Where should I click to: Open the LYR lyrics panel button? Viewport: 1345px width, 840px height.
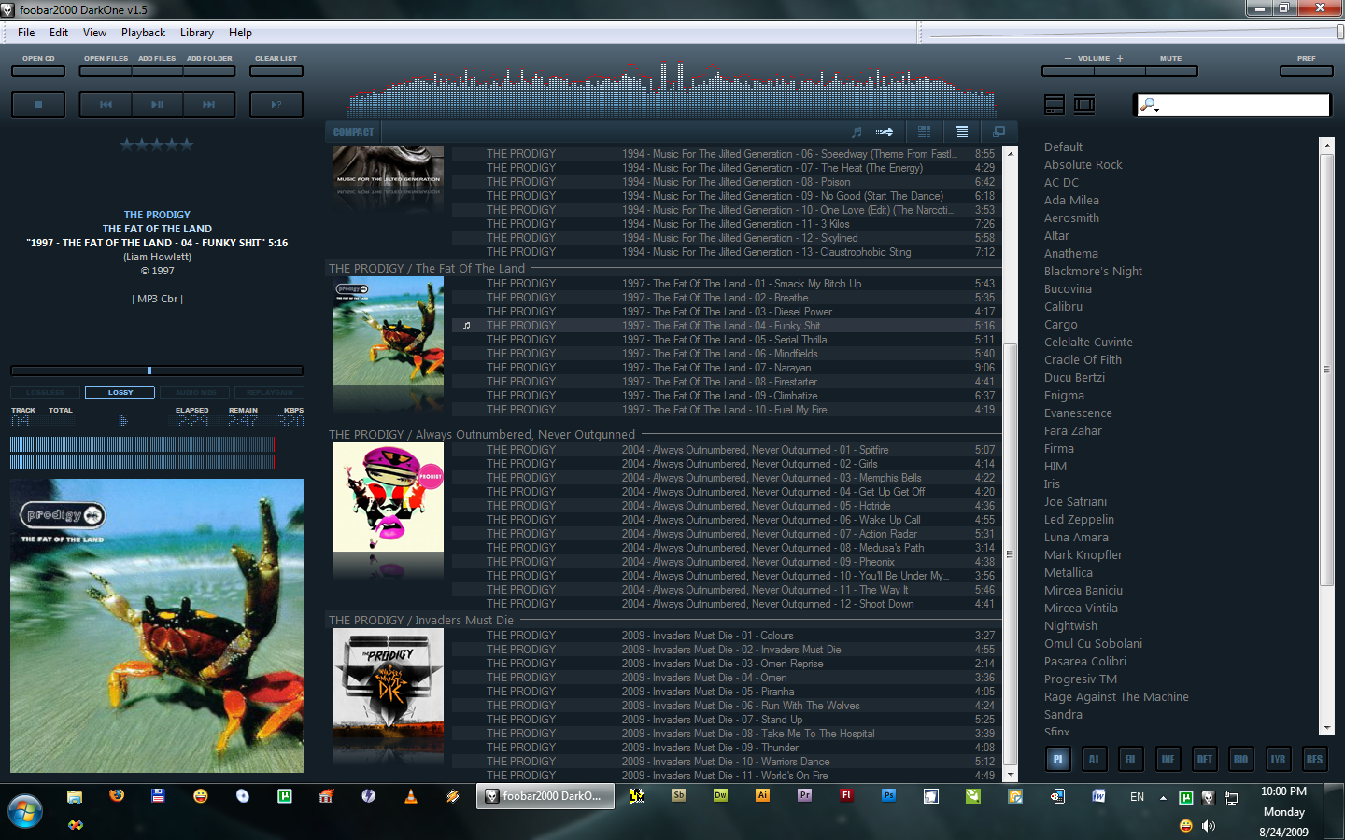(1278, 759)
